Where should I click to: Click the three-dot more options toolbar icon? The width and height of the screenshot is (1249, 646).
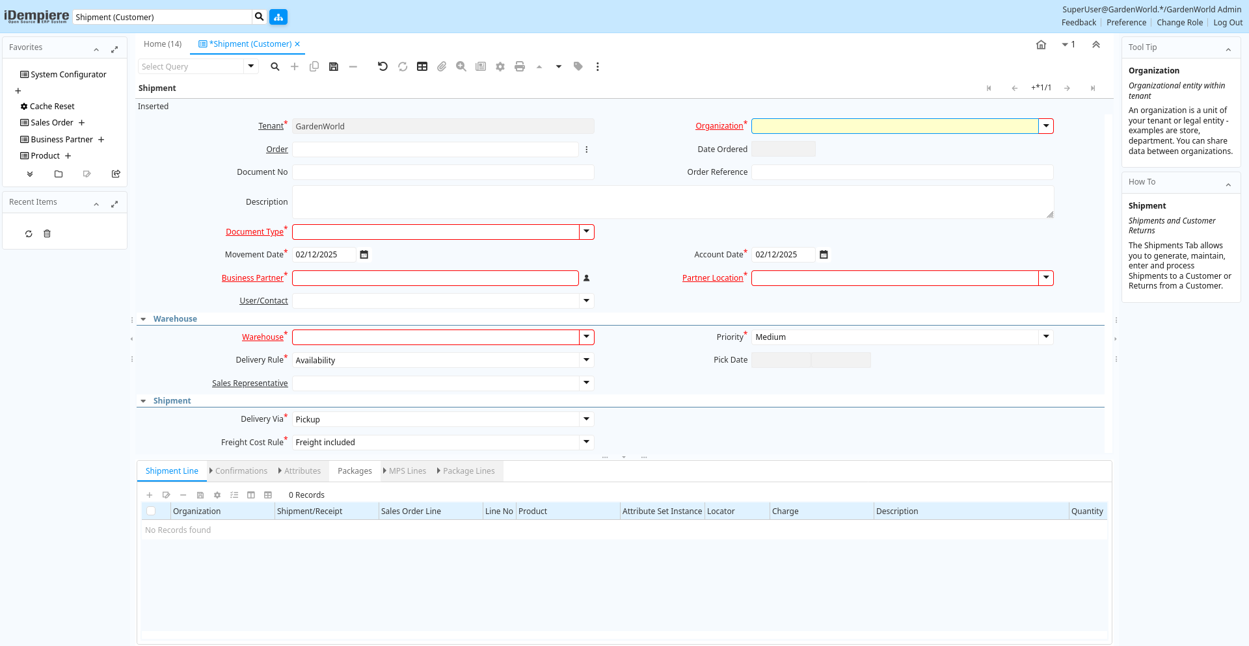(x=597, y=66)
